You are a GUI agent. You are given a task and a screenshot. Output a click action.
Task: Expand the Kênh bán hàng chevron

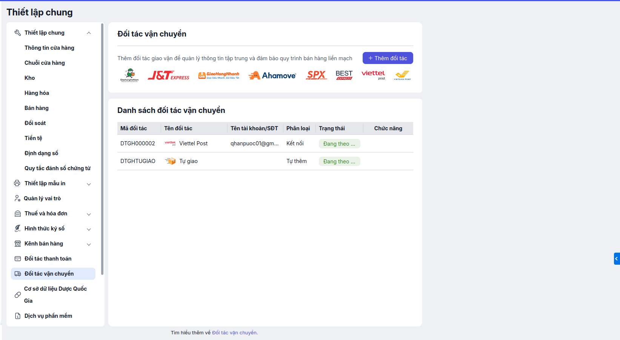(x=89, y=244)
